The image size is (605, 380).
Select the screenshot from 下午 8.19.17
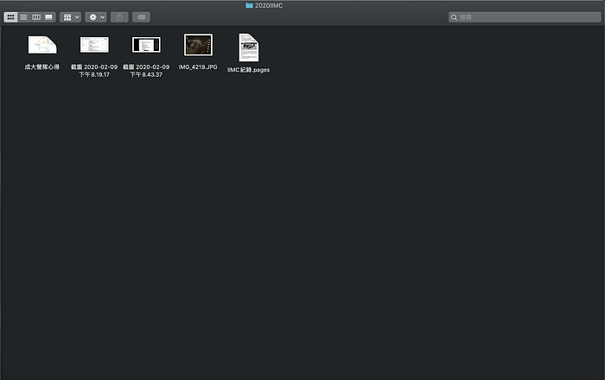pos(94,45)
